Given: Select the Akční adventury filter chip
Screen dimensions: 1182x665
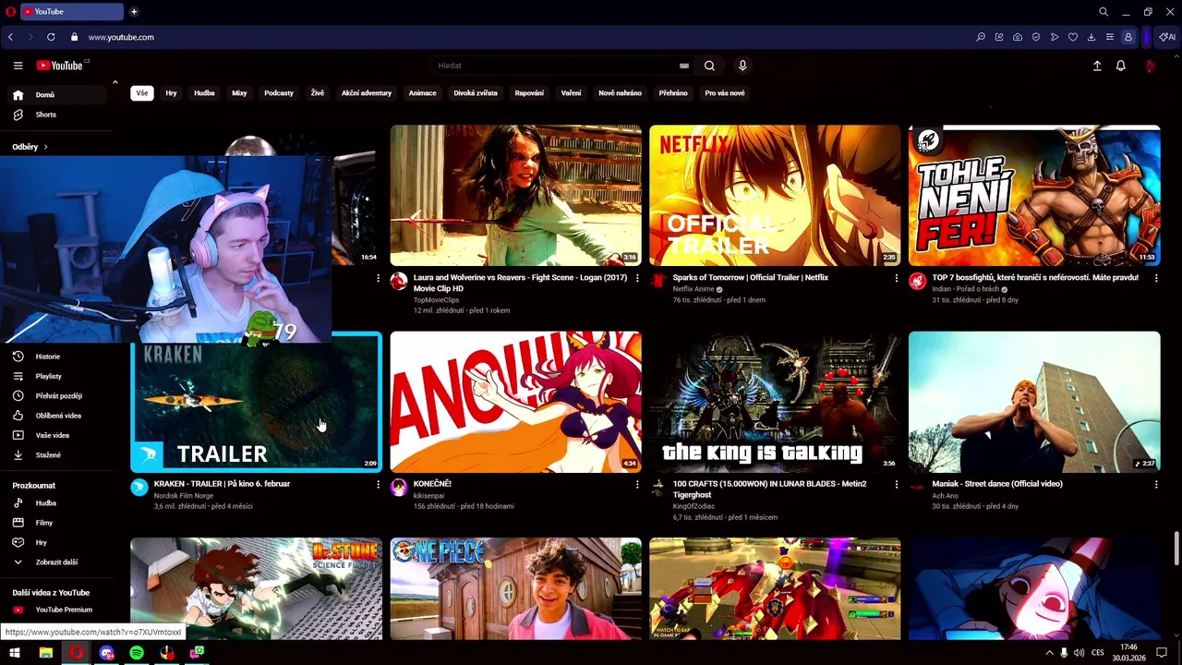Looking at the screenshot, I should [367, 93].
